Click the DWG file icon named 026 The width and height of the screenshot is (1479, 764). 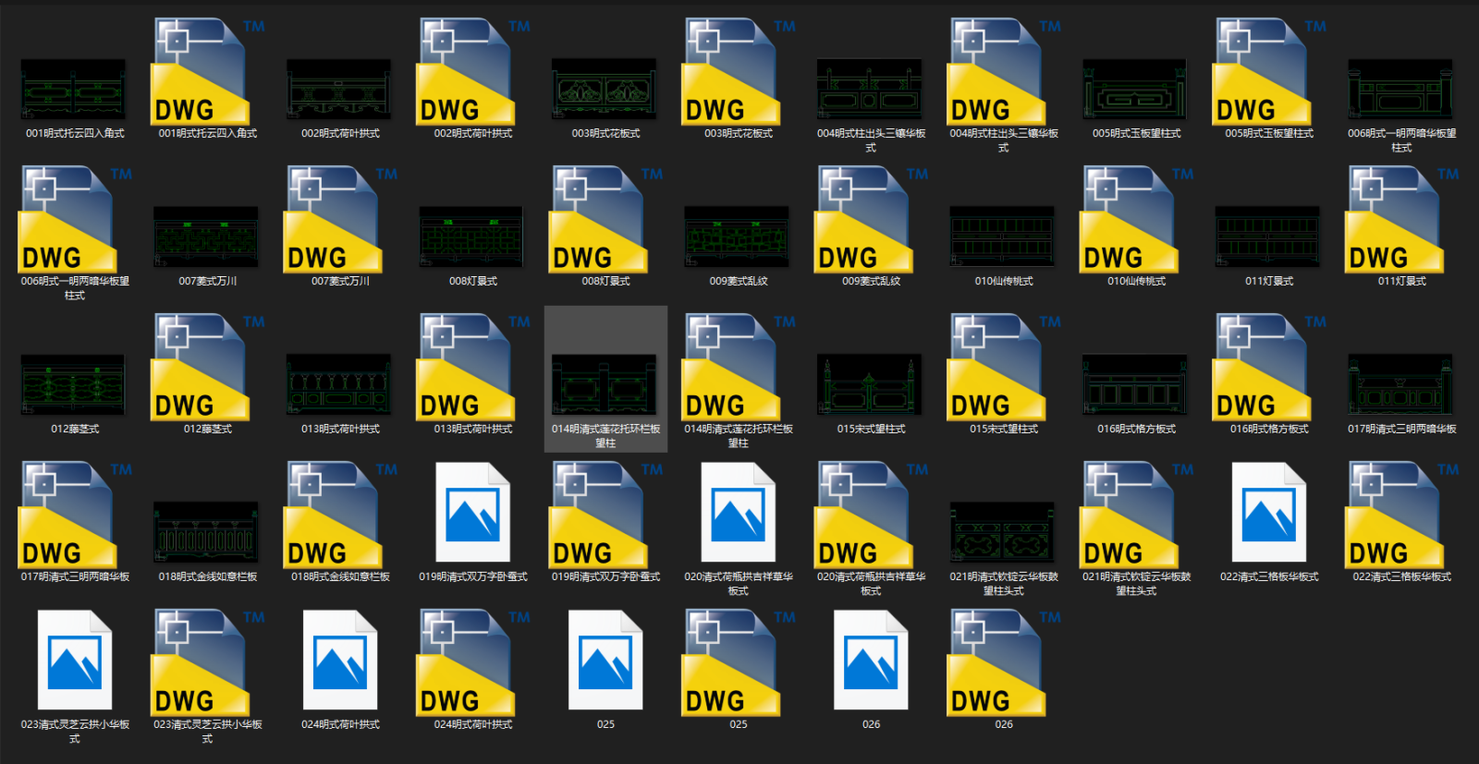tap(997, 662)
